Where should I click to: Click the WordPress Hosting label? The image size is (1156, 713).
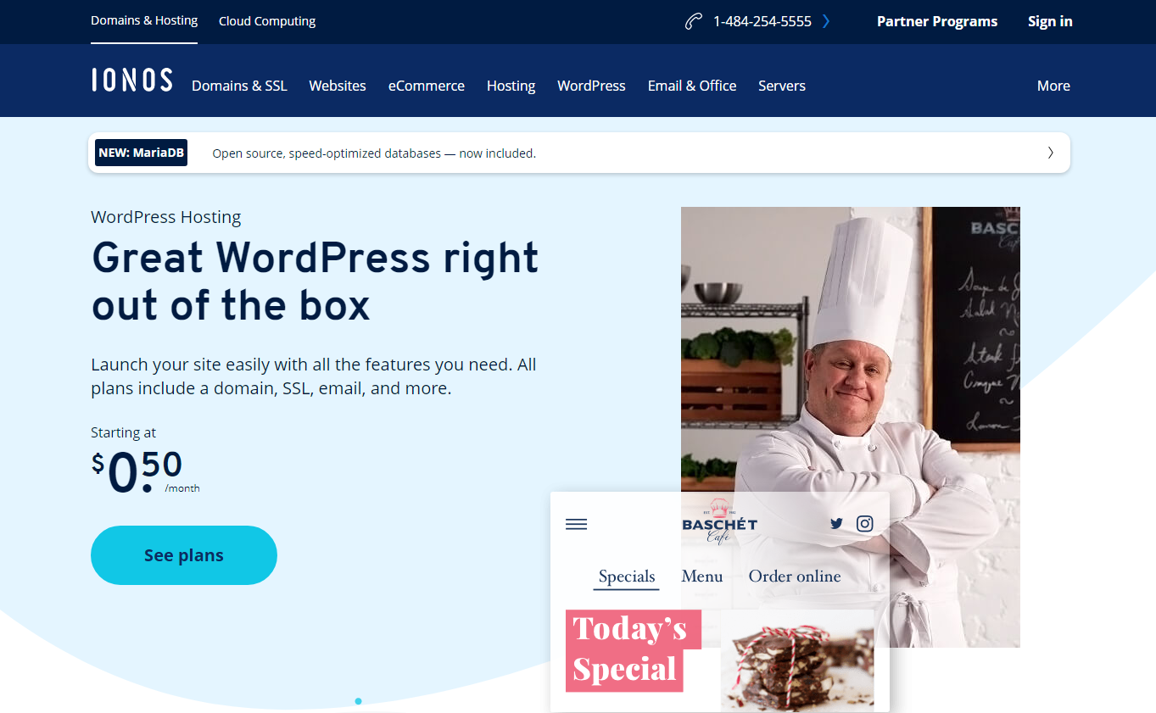pos(166,217)
